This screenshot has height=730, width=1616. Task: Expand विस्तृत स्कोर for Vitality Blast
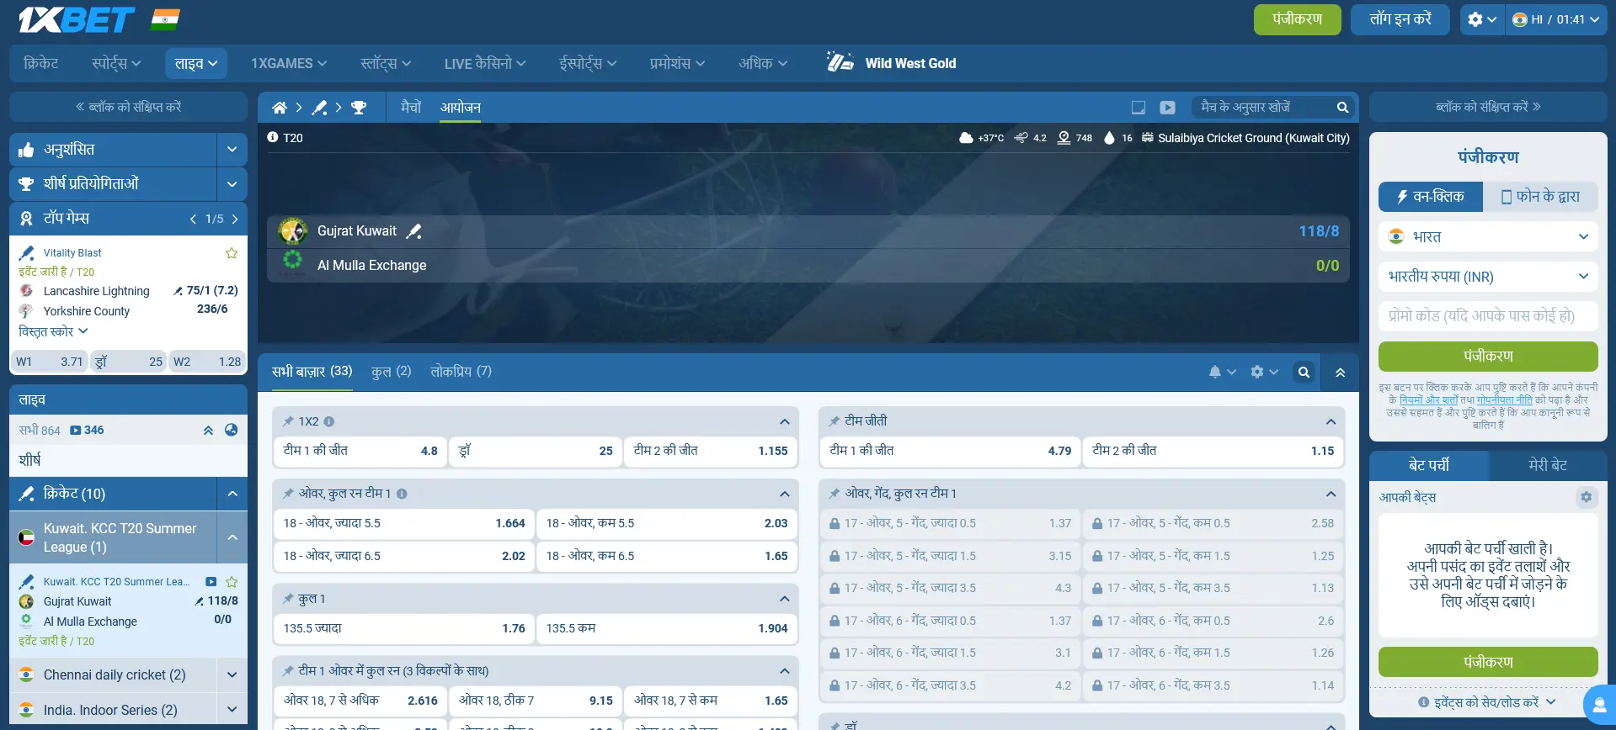coord(53,331)
